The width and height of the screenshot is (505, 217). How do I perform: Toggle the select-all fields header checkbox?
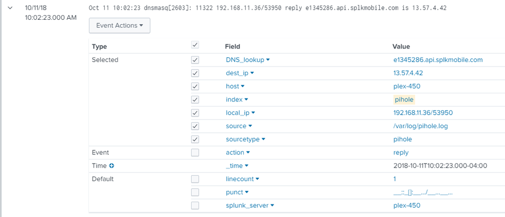[x=195, y=45]
